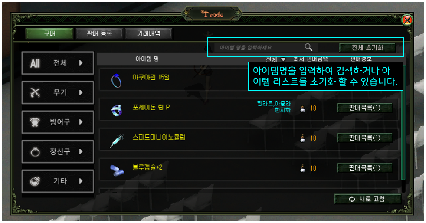426x223 pixels.
Task: Click the crossed swords 무기 icon
Action: (35, 93)
